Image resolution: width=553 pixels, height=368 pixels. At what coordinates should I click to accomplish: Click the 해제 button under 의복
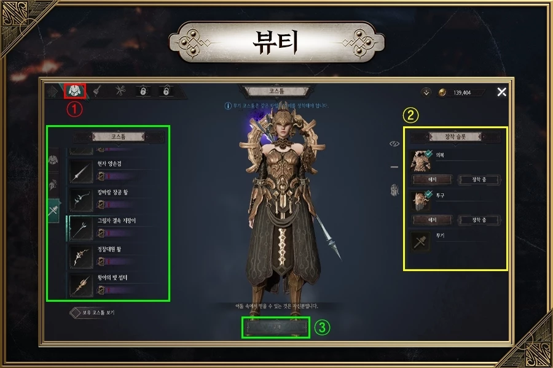(433, 180)
